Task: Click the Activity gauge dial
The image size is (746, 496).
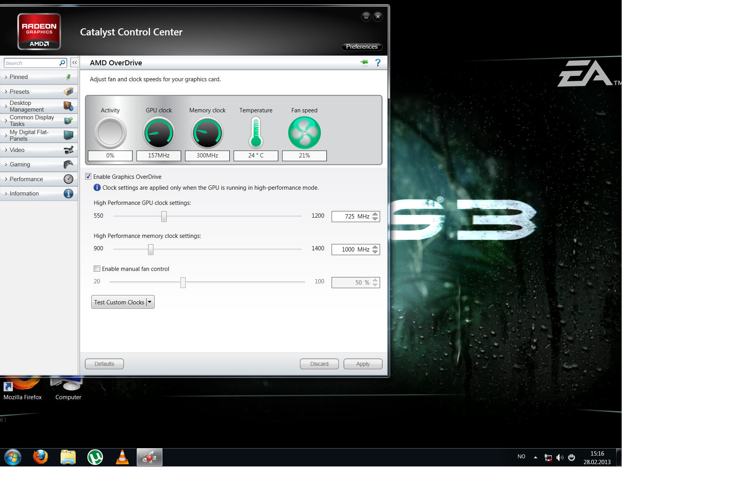Action: point(110,133)
